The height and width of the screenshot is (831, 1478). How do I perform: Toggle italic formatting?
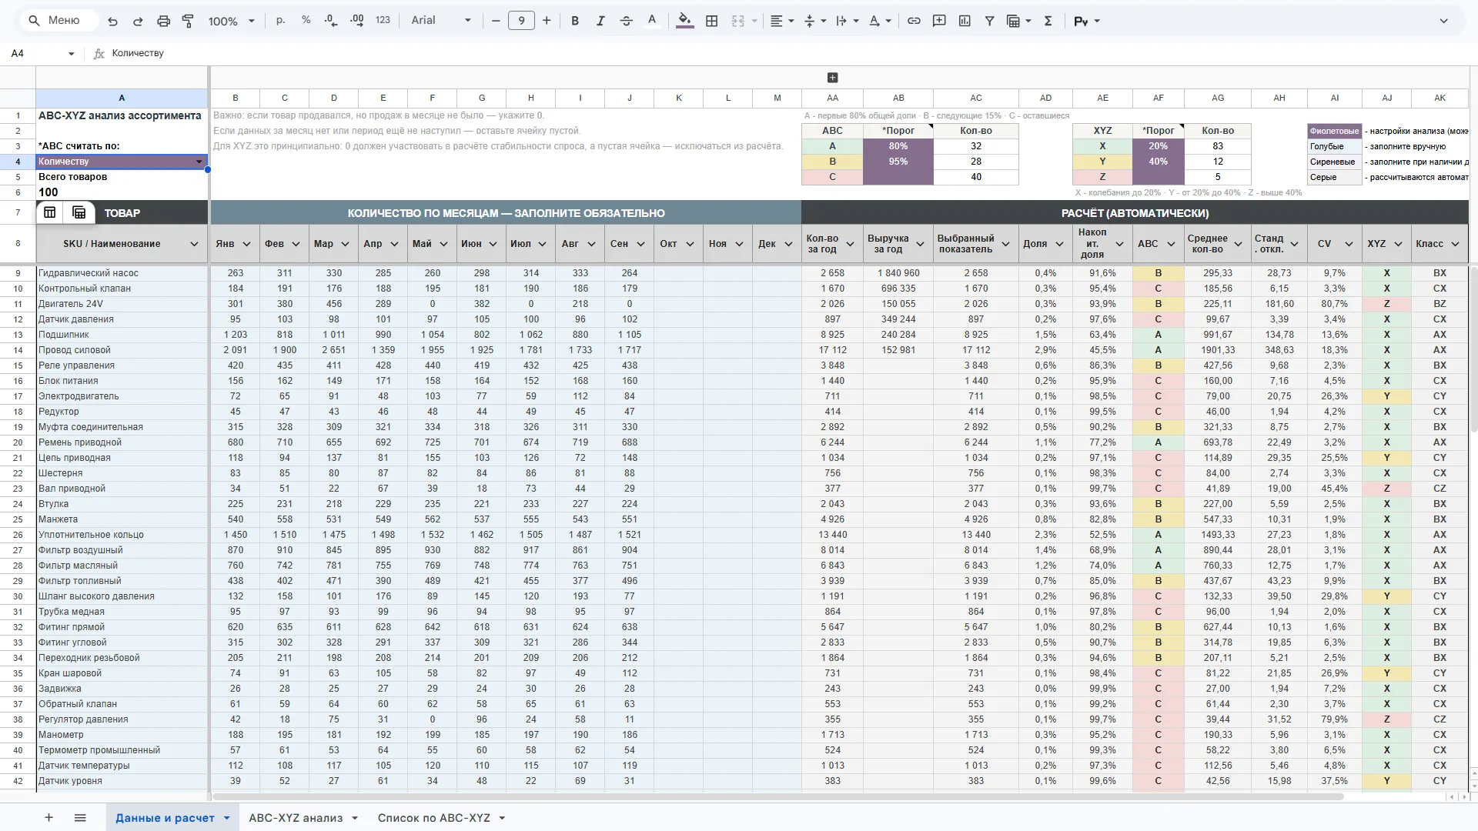(x=600, y=21)
